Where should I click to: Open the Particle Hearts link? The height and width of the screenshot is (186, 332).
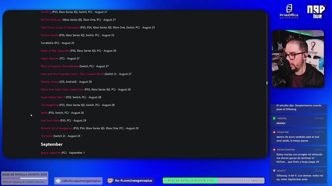(49, 35)
